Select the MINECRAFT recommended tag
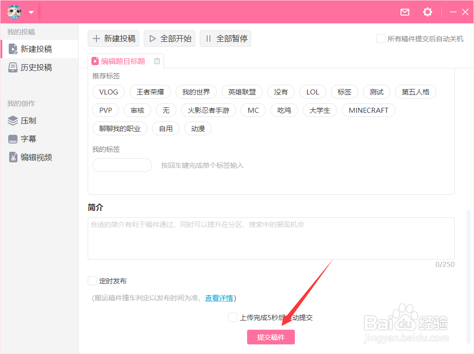The width and height of the screenshot is (474, 354). (x=368, y=110)
